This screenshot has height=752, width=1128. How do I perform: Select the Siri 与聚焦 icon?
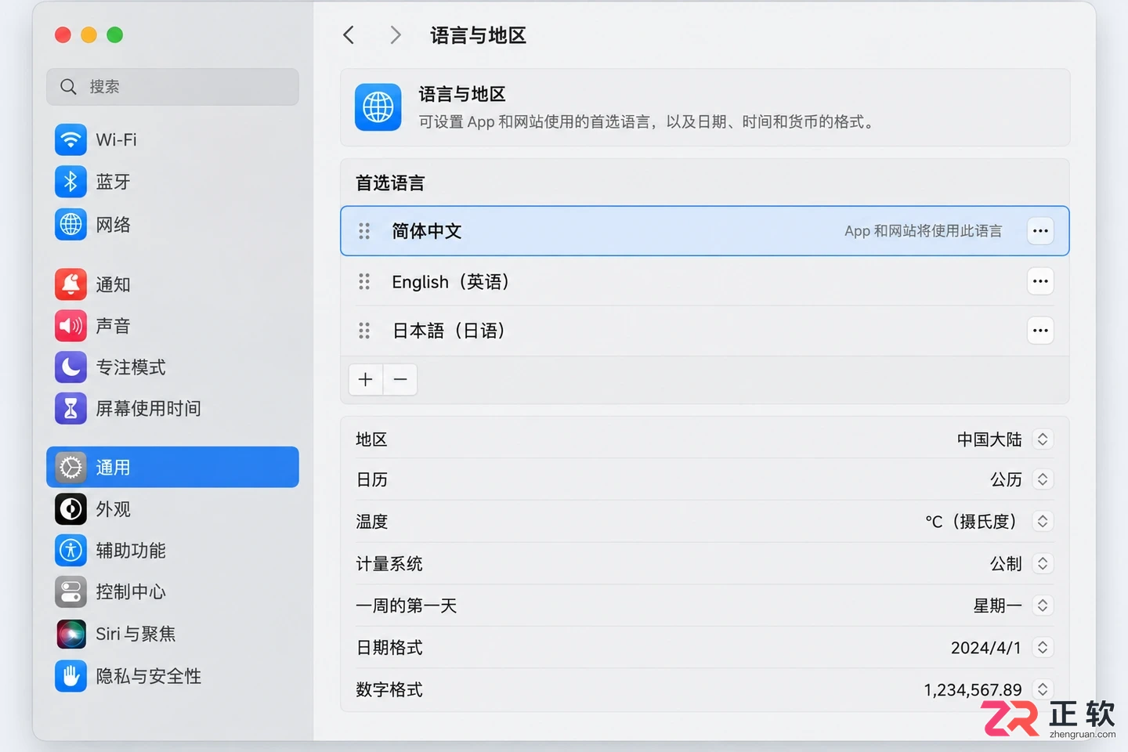[70, 634]
